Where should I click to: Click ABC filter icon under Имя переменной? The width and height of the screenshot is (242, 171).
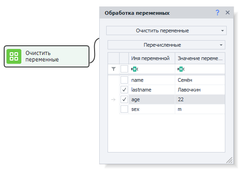134,69
